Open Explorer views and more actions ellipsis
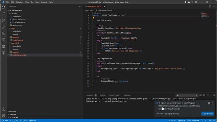 [x=80, y=6]
